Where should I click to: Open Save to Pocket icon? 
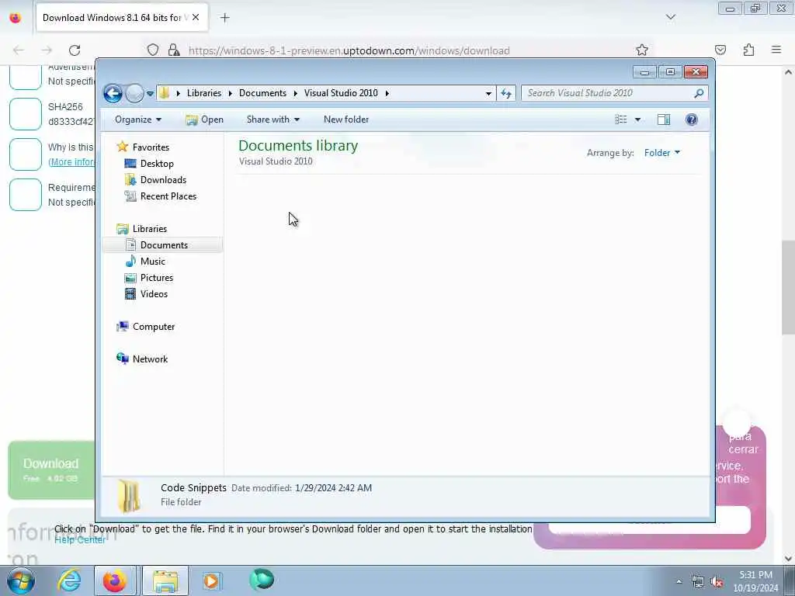pyautogui.click(x=720, y=50)
